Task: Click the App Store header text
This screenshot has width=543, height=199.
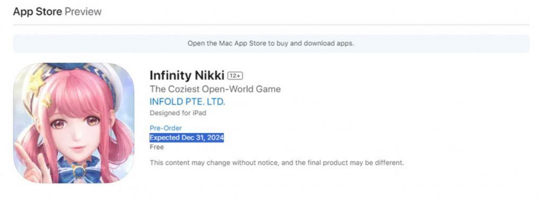Action: 38,12
